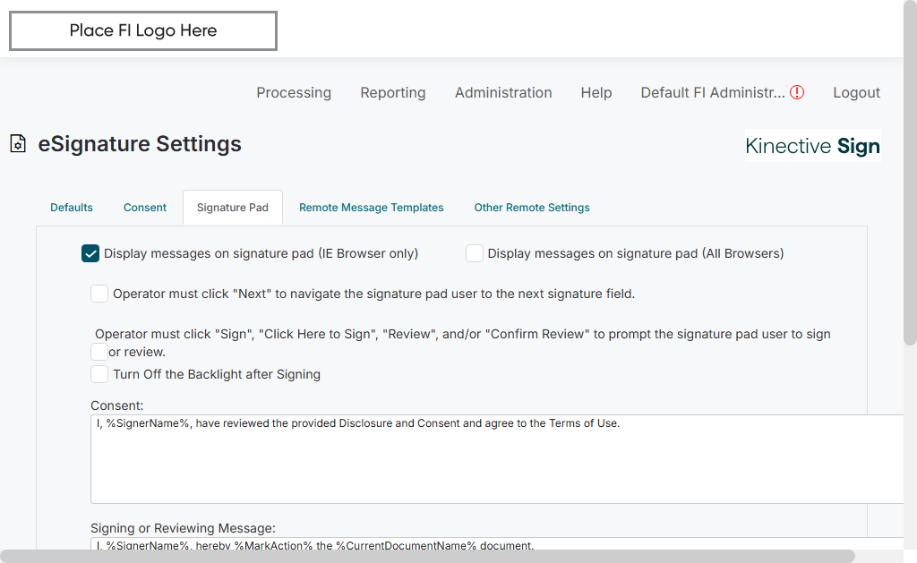Viewport: 917px width, 563px height.
Task: Open the Help menu
Action: pos(596,92)
